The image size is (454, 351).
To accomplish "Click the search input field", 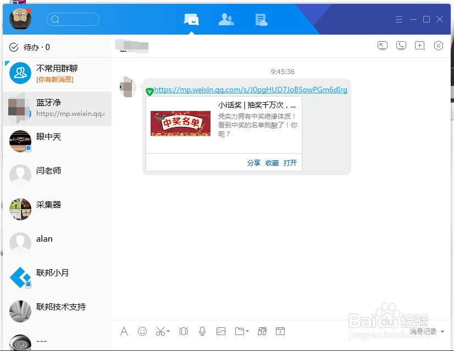I will [73, 19].
